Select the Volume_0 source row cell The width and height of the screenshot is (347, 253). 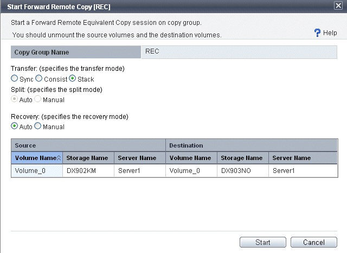37,170
